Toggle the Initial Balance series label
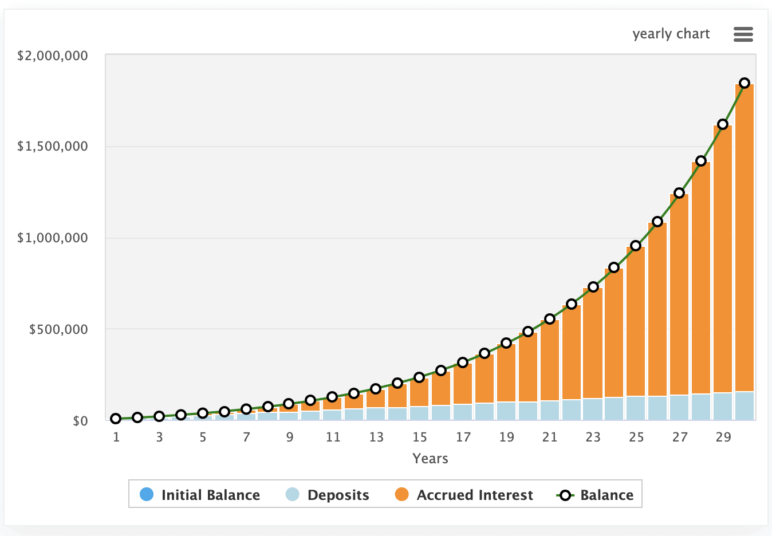The image size is (772, 536). 210,495
